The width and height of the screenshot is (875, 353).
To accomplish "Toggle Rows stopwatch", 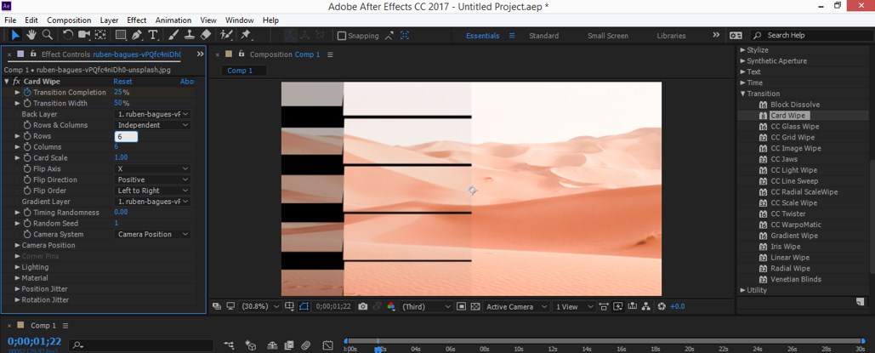I will 27,136.
